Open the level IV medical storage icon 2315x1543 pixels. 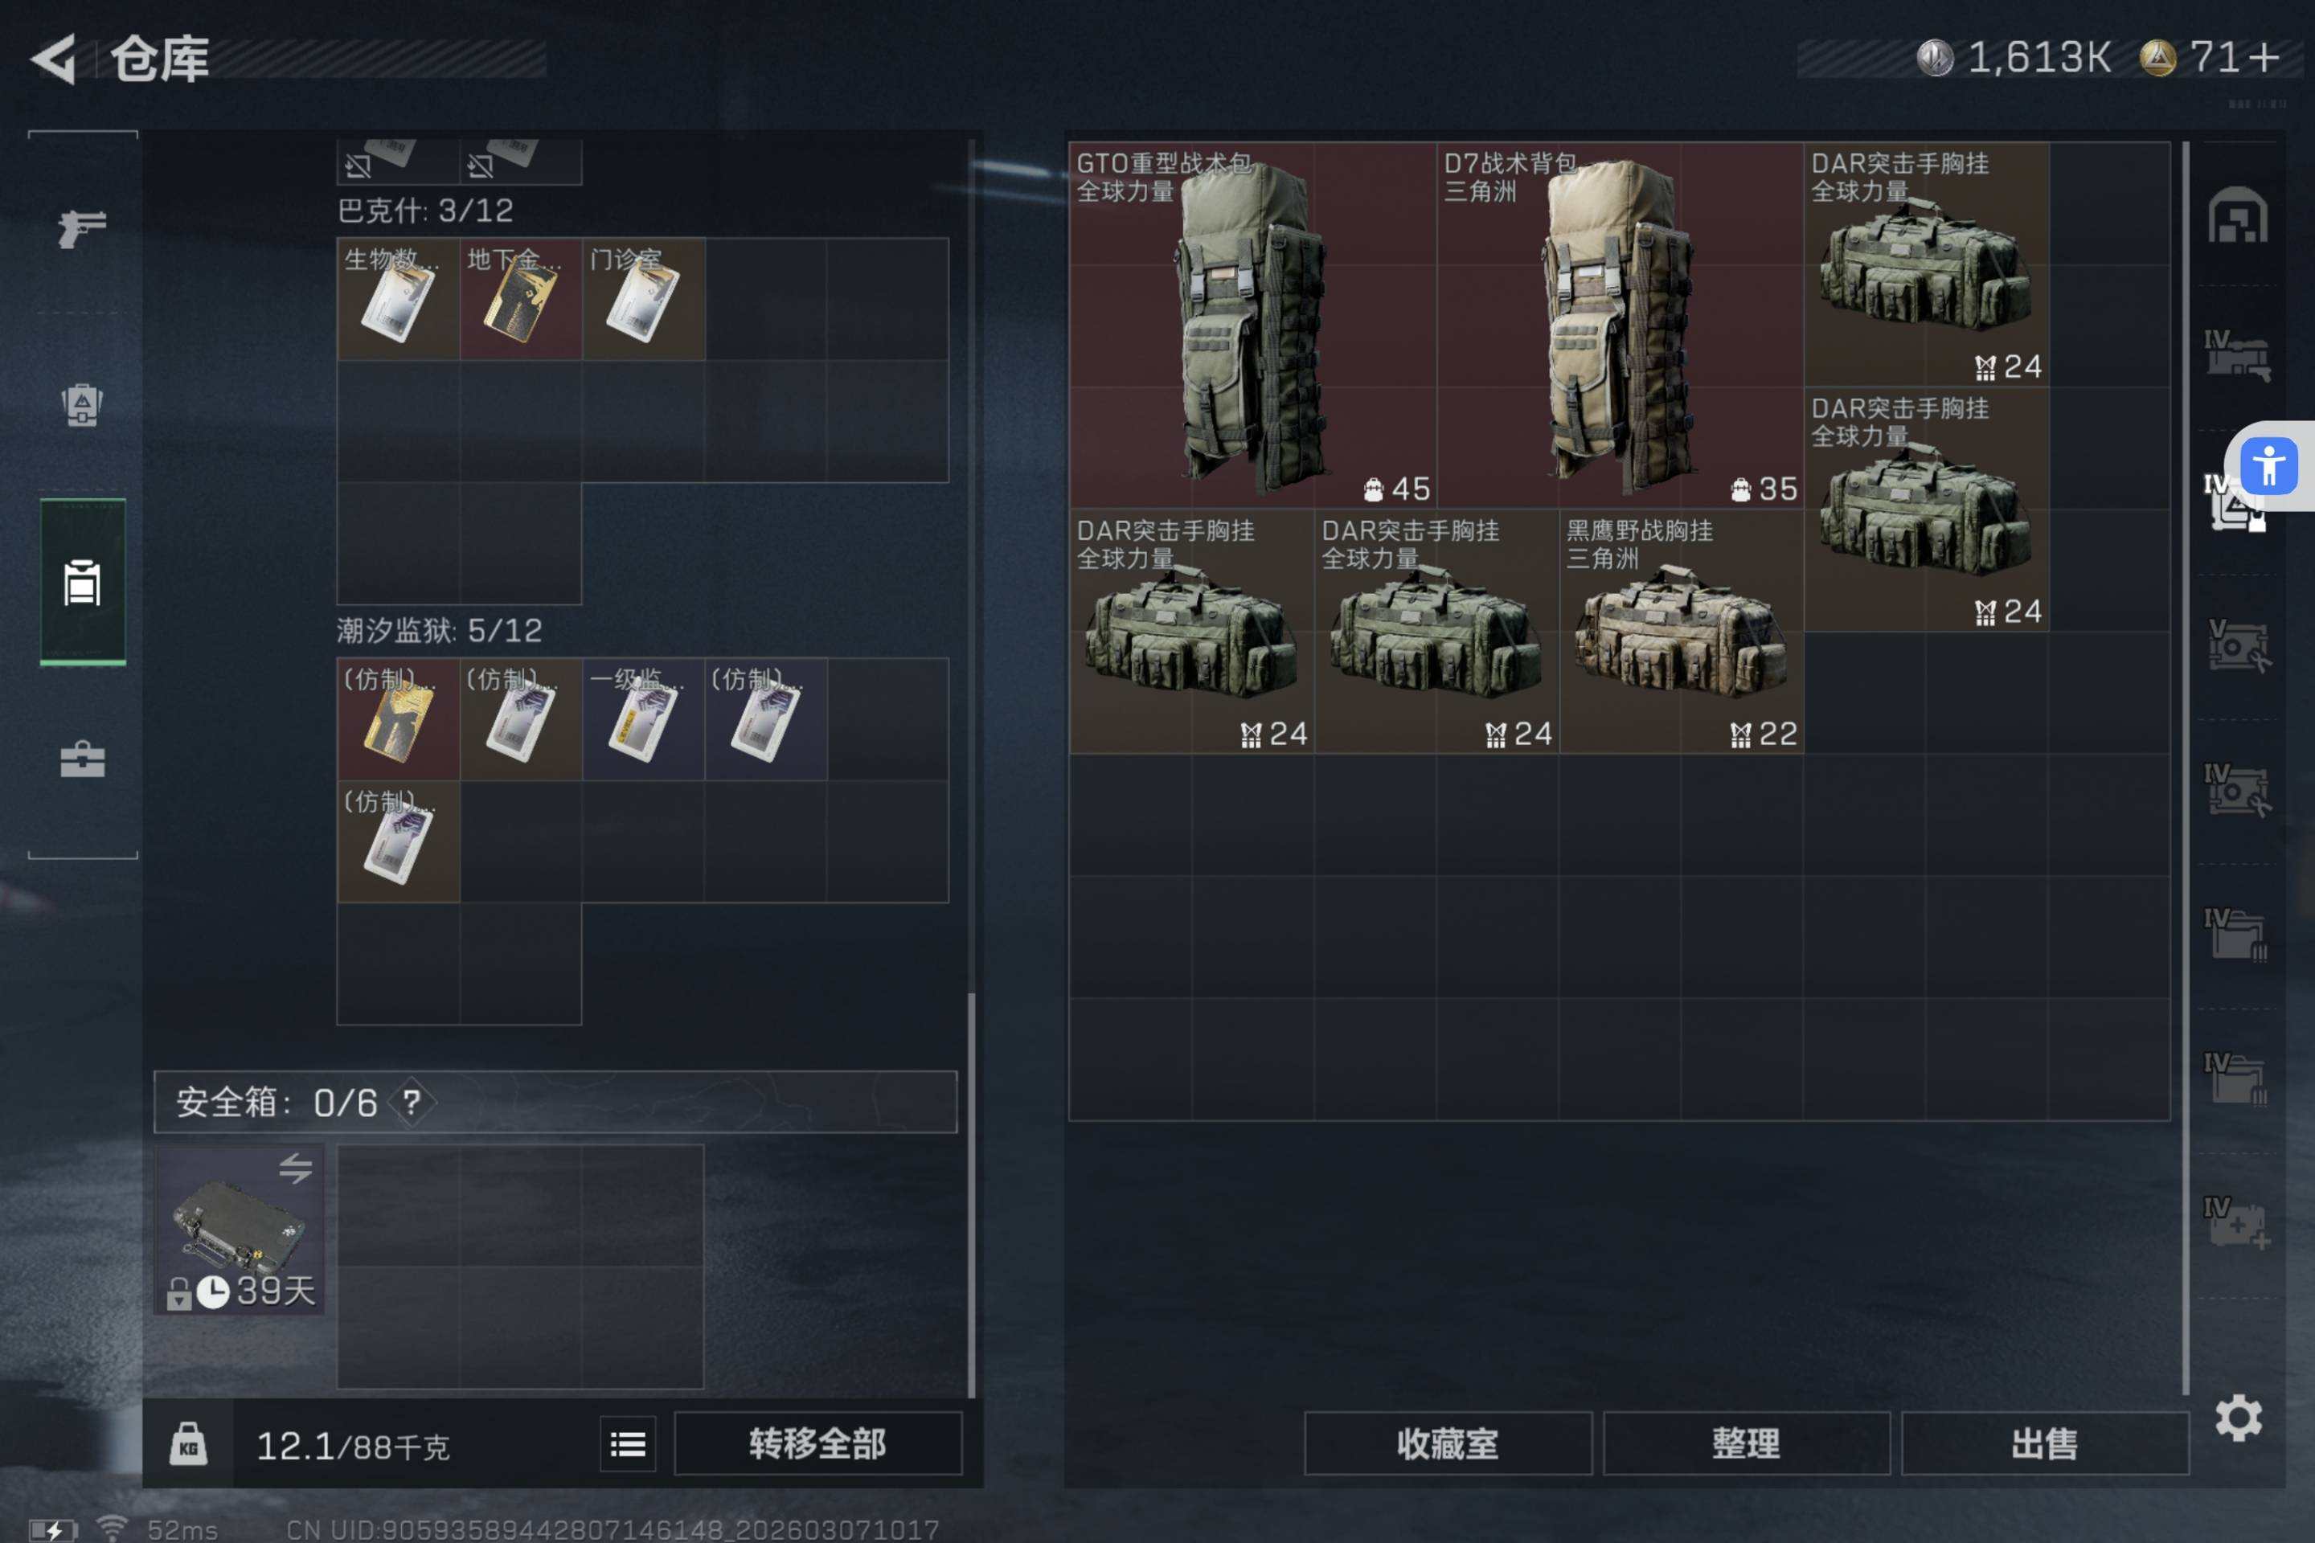(2237, 1223)
